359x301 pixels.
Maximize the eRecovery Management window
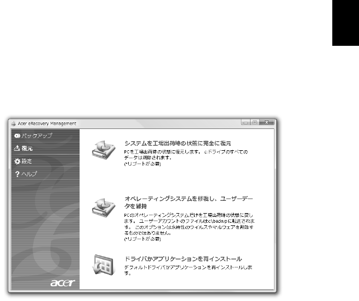(255, 123)
